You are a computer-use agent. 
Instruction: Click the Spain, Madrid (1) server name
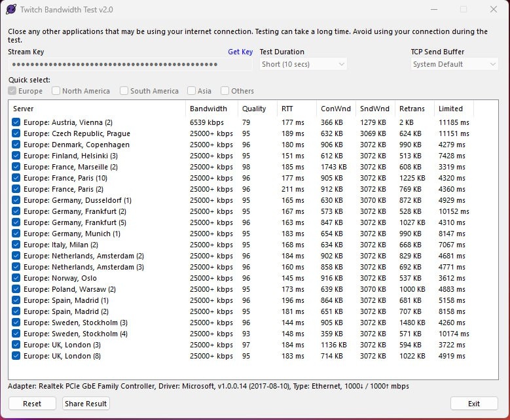(x=66, y=300)
